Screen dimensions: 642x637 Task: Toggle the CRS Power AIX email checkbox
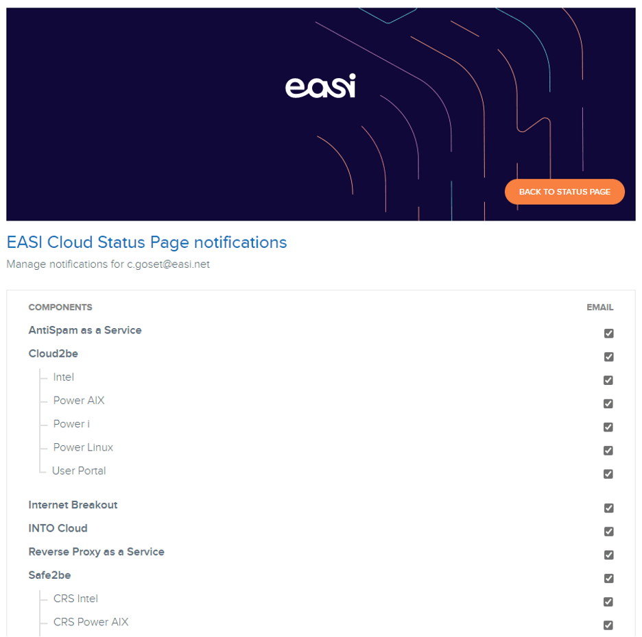[x=608, y=625]
